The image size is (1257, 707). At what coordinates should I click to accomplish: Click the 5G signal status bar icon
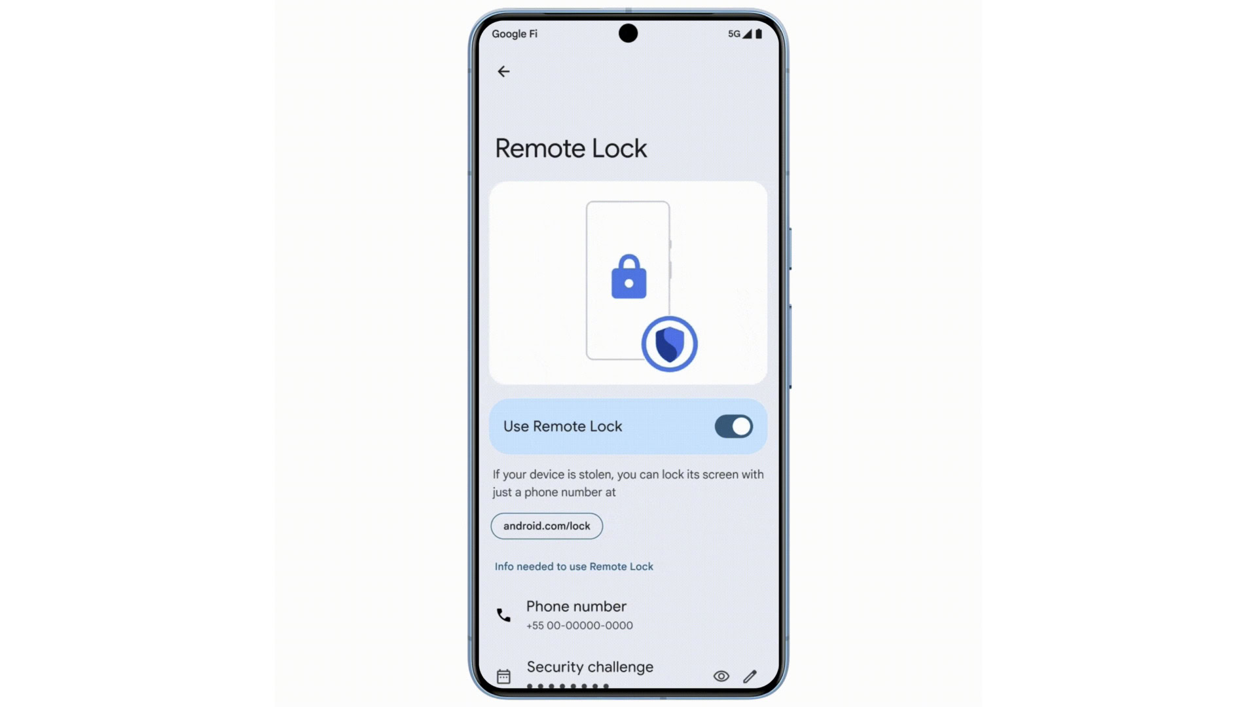point(729,33)
